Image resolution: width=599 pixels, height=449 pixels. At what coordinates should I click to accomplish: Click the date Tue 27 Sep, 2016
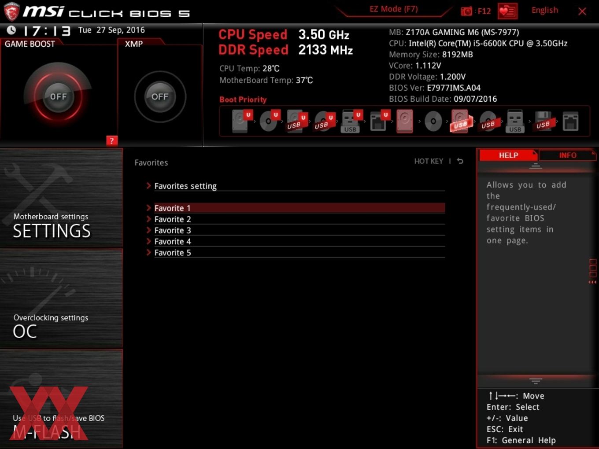111,30
